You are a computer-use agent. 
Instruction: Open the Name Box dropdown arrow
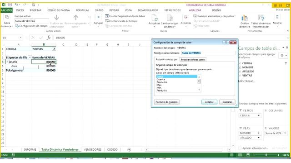click(x=20, y=38)
